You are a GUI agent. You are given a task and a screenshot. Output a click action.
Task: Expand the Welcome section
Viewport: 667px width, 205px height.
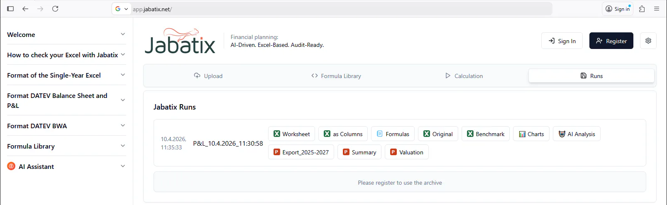pyautogui.click(x=66, y=34)
